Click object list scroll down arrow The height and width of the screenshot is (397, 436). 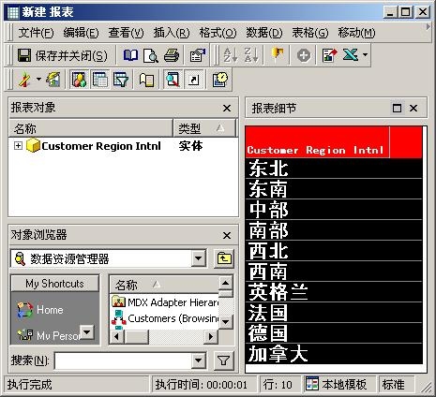[x=225, y=321]
